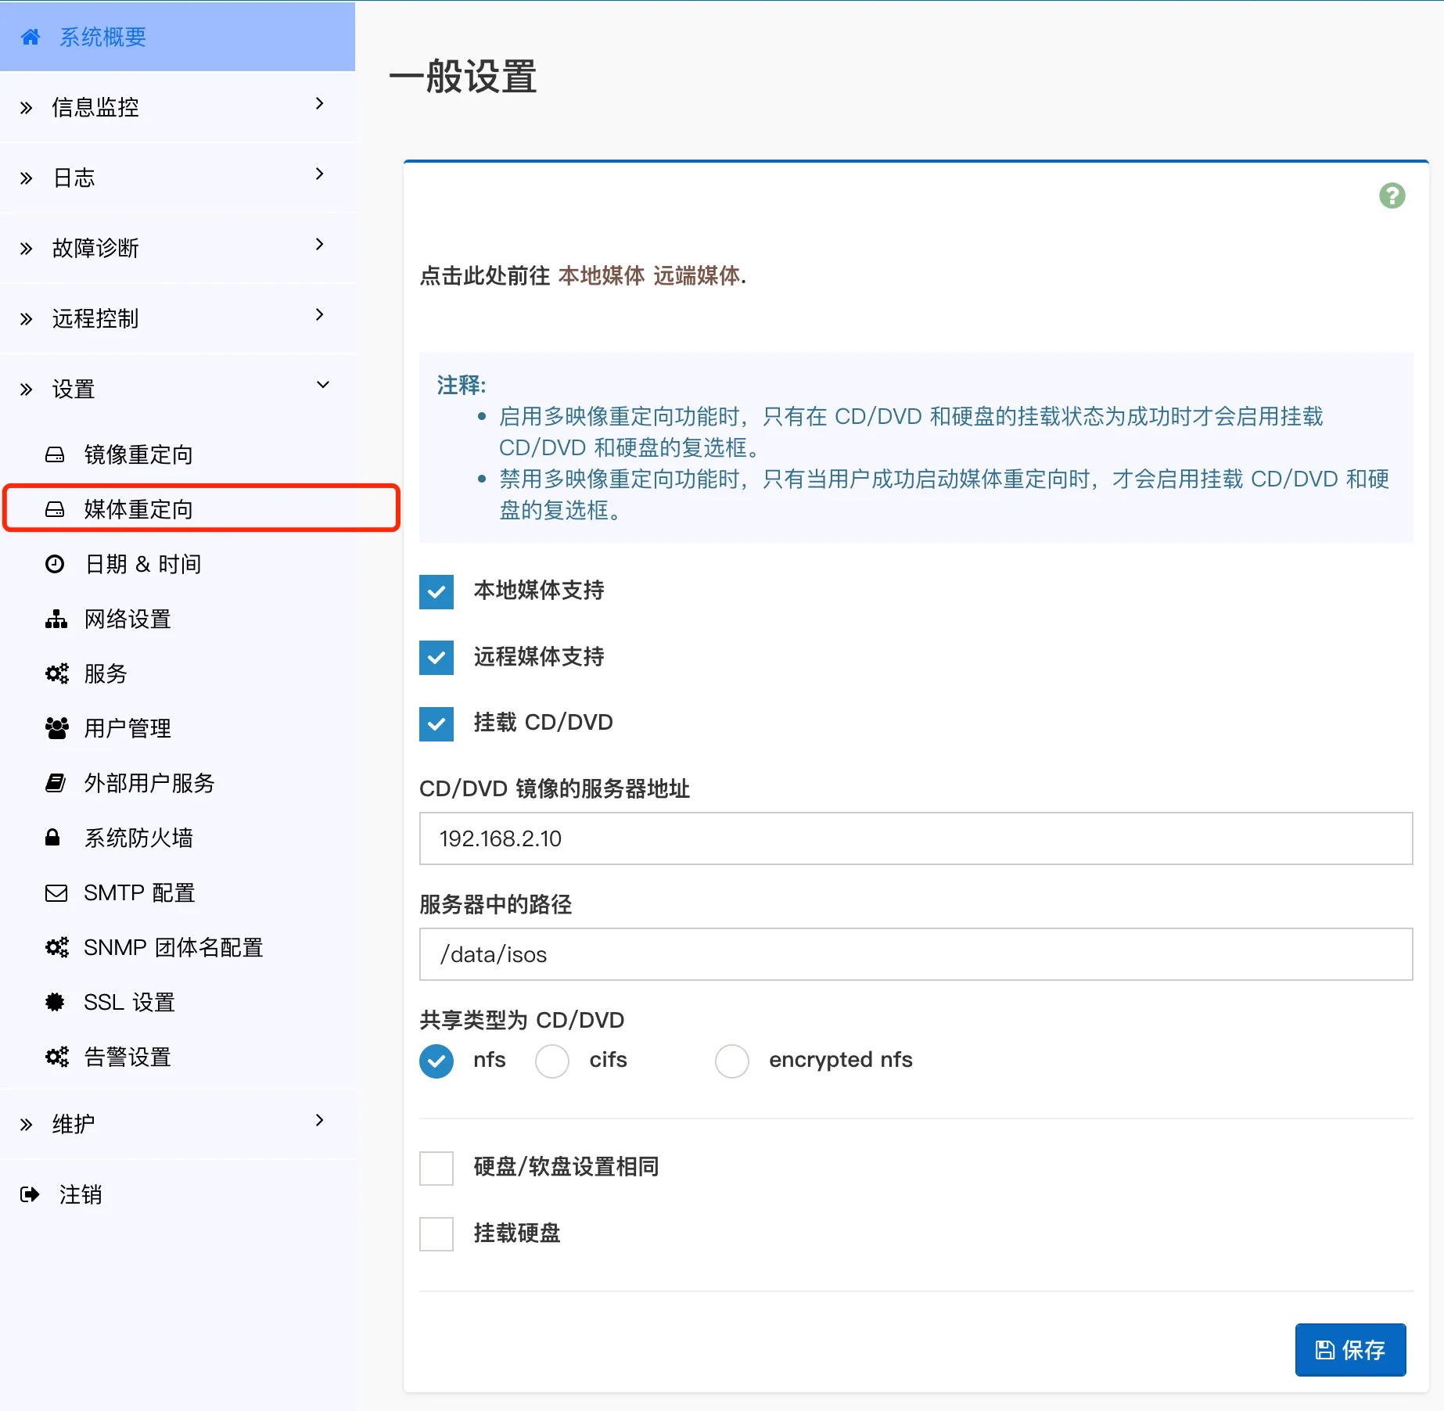Click the envelope icon beside SMTP 配置
1444x1411 pixels.
56,892
